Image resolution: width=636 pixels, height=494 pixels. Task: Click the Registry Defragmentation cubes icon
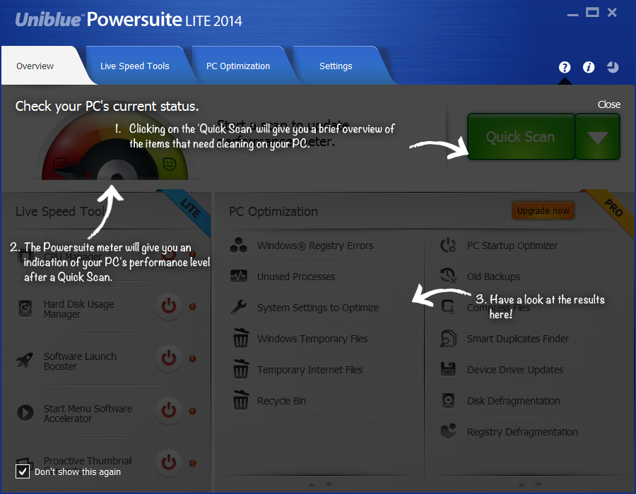click(x=448, y=431)
